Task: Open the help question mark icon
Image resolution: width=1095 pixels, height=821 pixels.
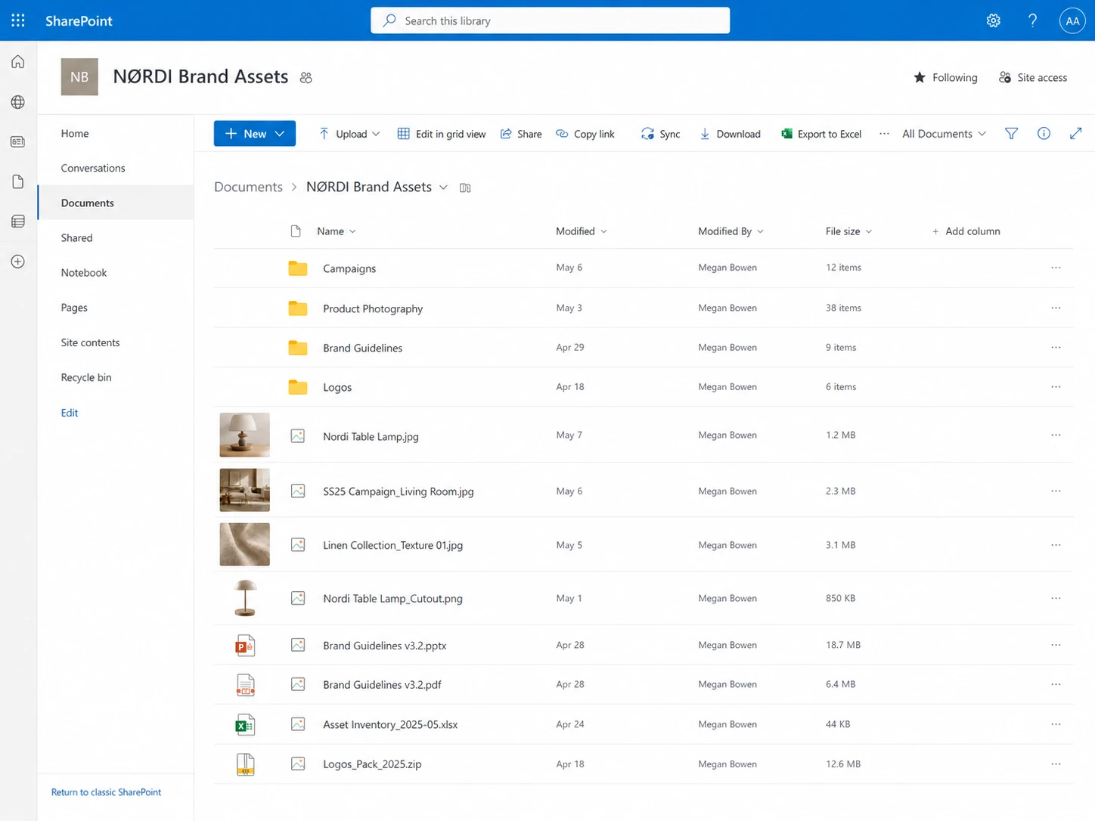Action: coord(1032,20)
